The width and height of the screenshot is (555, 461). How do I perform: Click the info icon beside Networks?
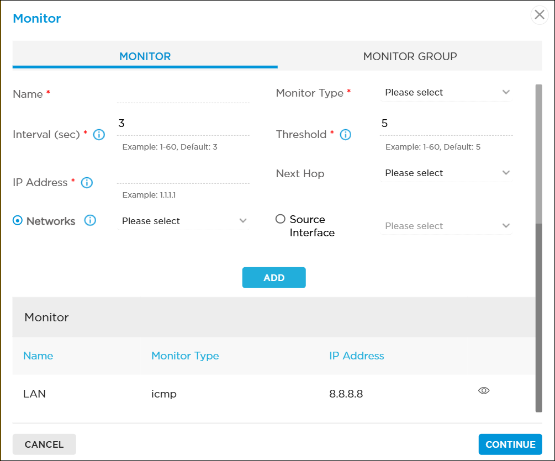[x=90, y=221]
